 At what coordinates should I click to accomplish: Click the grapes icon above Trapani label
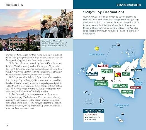point(92,69)
